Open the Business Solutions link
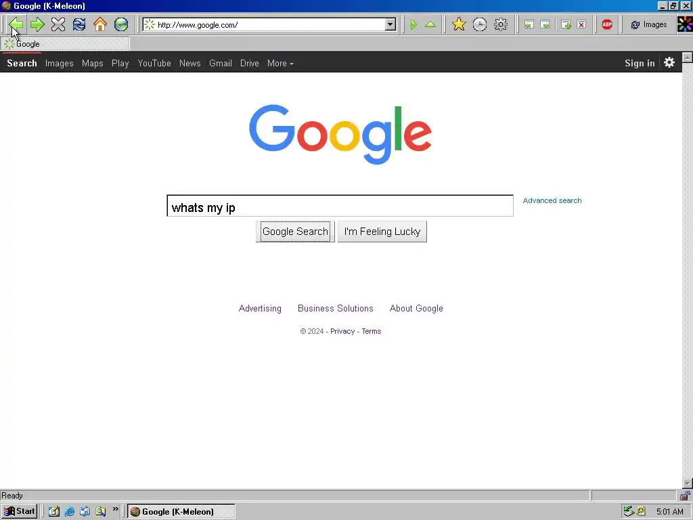The width and height of the screenshot is (693, 520). (x=336, y=308)
